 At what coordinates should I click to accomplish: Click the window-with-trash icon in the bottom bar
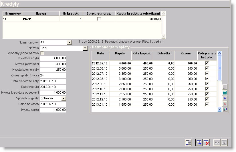[x=188, y=143]
